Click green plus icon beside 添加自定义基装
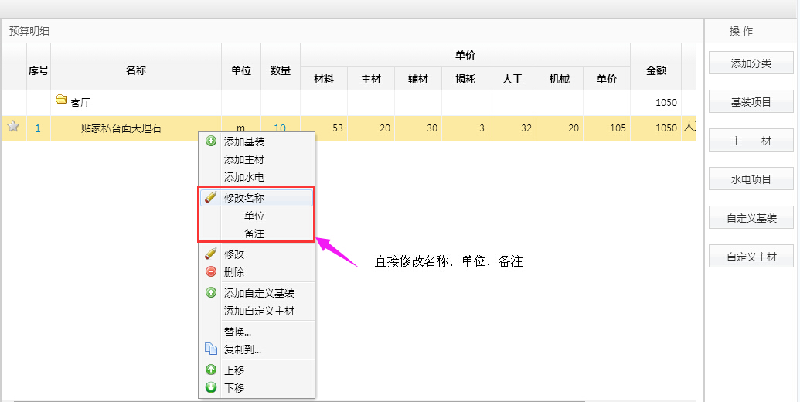The height and width of the screenshot is (402, 800). [211, 293]
